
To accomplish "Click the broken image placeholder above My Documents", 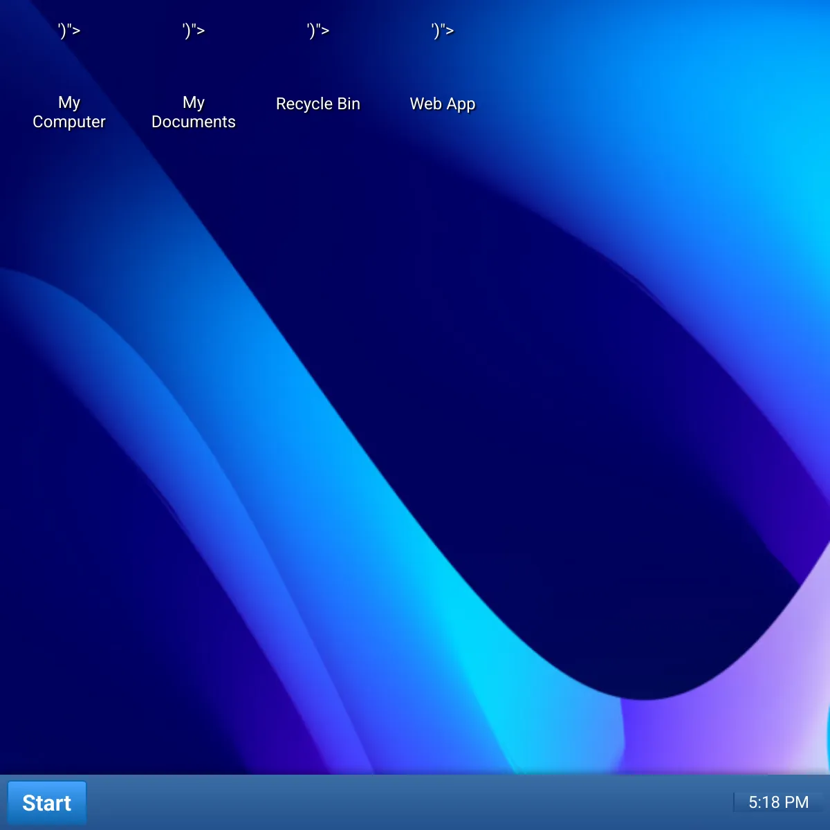I will (194, 31).
